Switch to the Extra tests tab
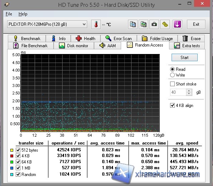 (x=187, y=46)
